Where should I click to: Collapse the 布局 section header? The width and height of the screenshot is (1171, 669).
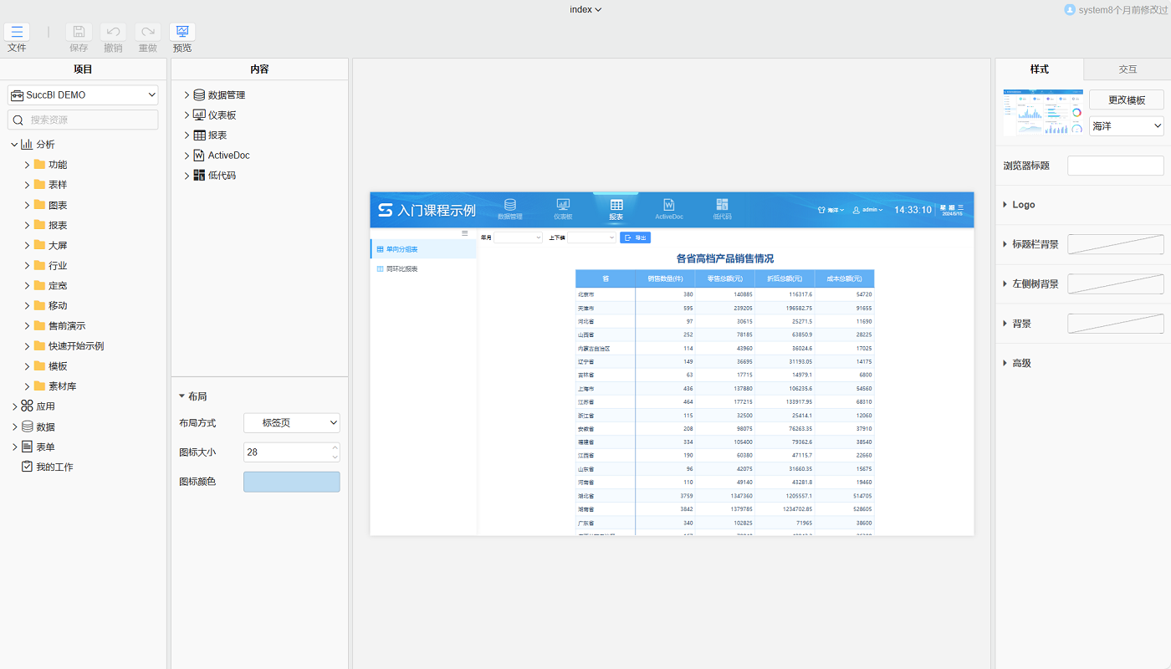(x=182, y=396)
